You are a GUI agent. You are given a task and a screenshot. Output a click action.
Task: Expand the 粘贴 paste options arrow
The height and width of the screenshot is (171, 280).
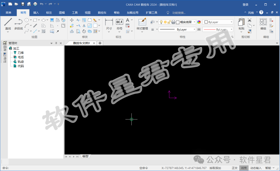241,32
